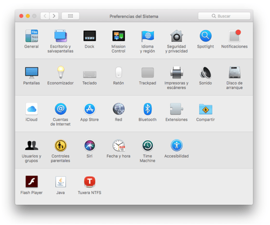Open Compartir sharing folder icon
270x225 pixels.
click(x=205, y=109)
